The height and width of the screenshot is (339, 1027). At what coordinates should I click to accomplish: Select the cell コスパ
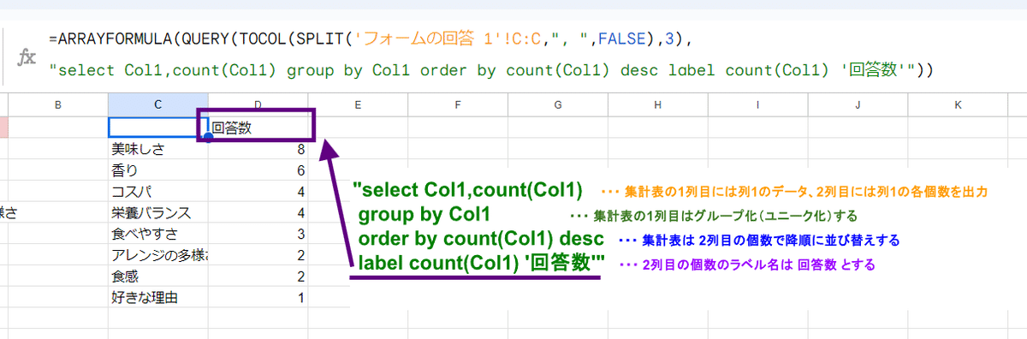pyautogui.click(x=158, y=192)
